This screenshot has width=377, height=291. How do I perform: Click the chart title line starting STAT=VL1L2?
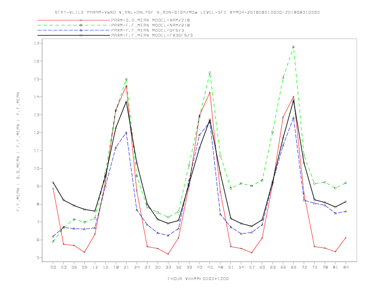pos(187,12)
